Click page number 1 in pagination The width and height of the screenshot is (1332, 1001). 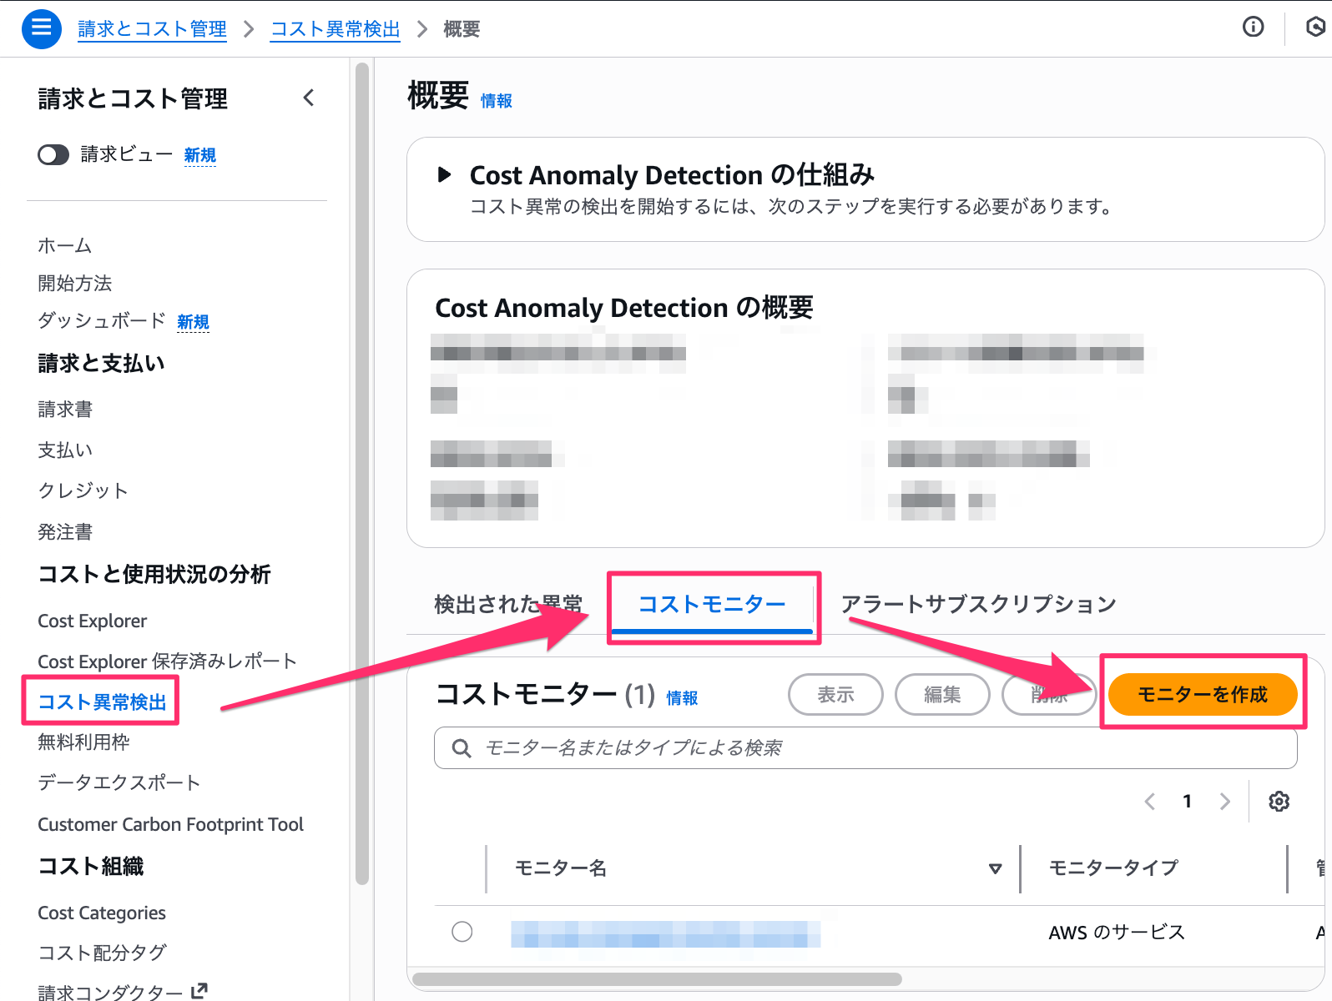(x=1187, y=802)
